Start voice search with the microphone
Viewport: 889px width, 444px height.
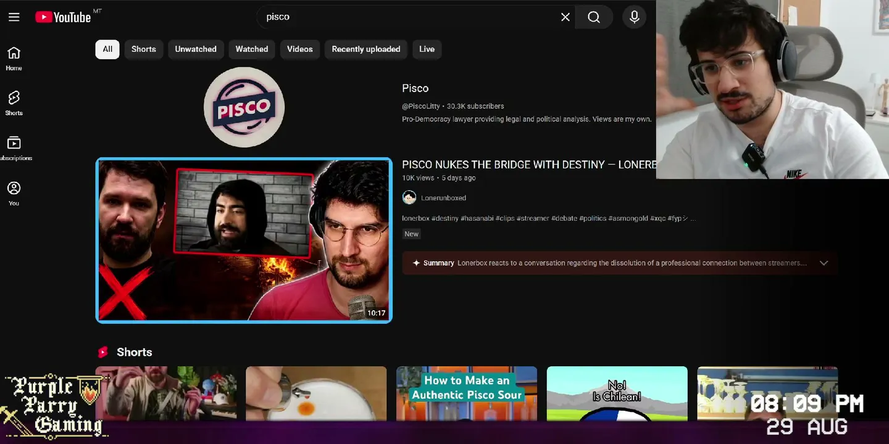[634, 17]
